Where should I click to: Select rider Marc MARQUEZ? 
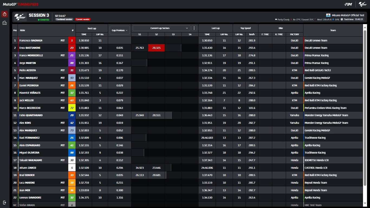28,78
